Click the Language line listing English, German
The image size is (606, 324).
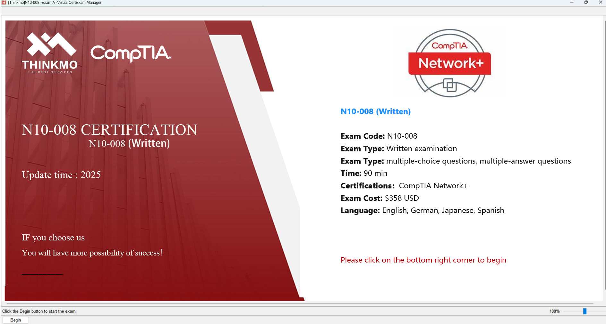(x=422, y=210)
